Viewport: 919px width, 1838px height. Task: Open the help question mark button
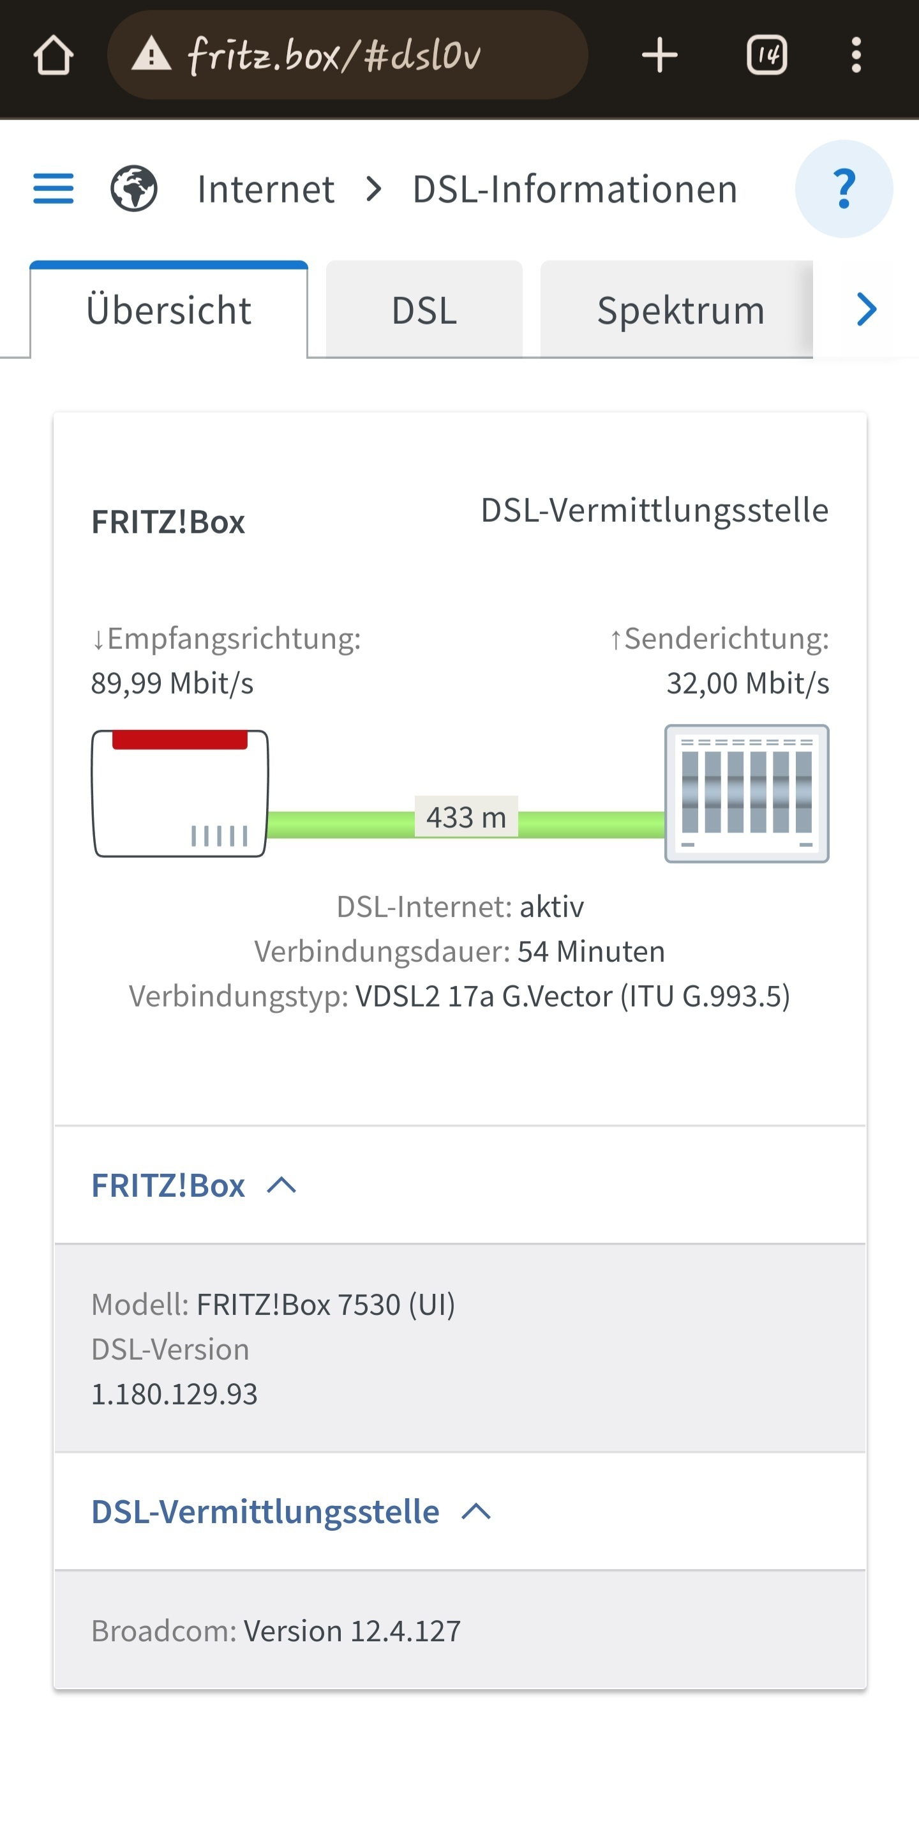click(844, 188)
